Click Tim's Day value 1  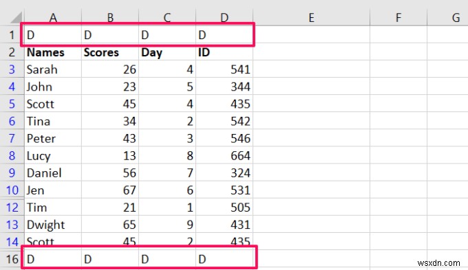click(167, 207)
